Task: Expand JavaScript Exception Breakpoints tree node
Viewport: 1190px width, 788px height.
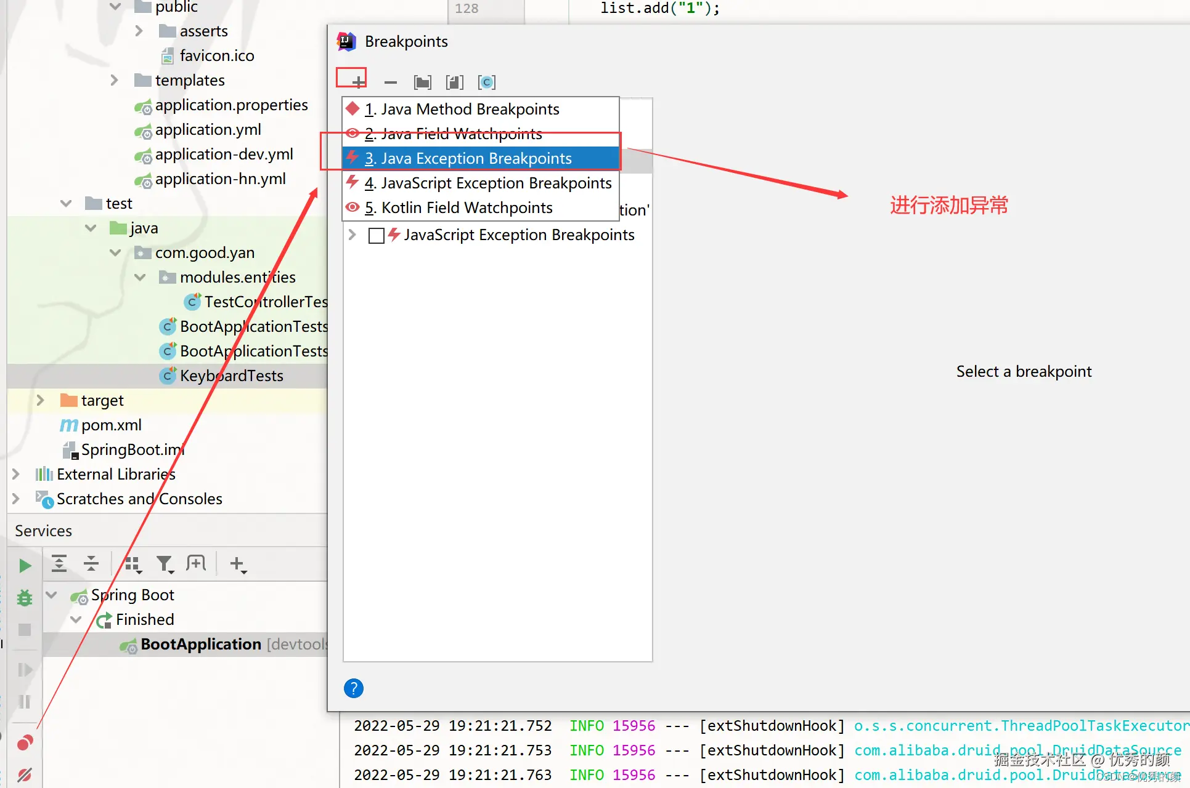Action: click(x=352, y=235)
